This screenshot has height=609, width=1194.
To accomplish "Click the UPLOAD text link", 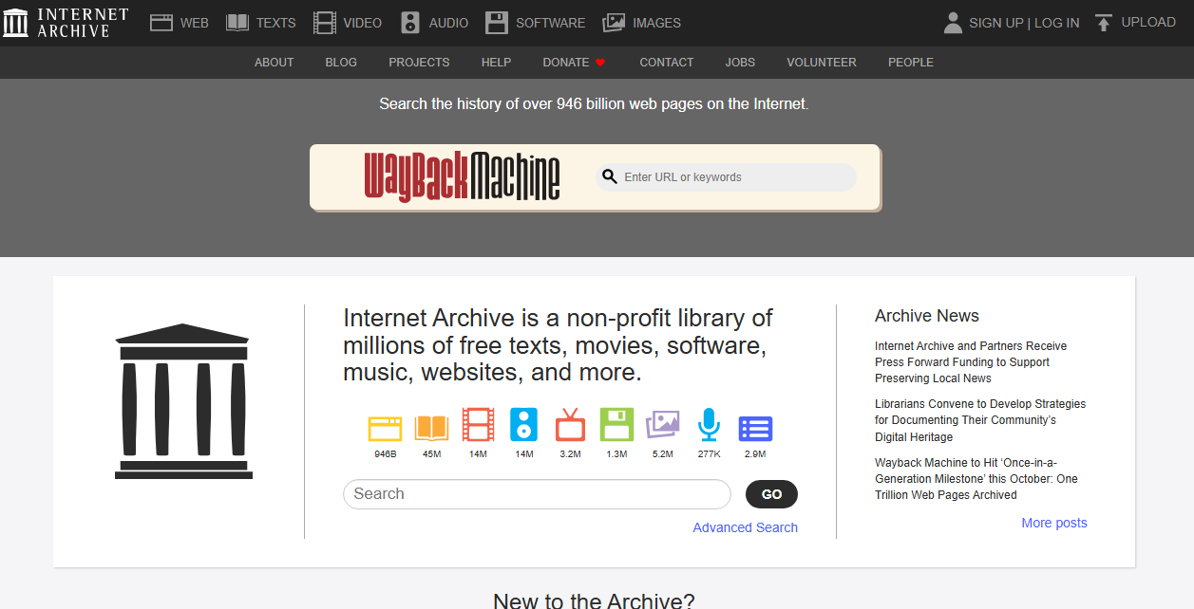I will tap(1148, 22).
